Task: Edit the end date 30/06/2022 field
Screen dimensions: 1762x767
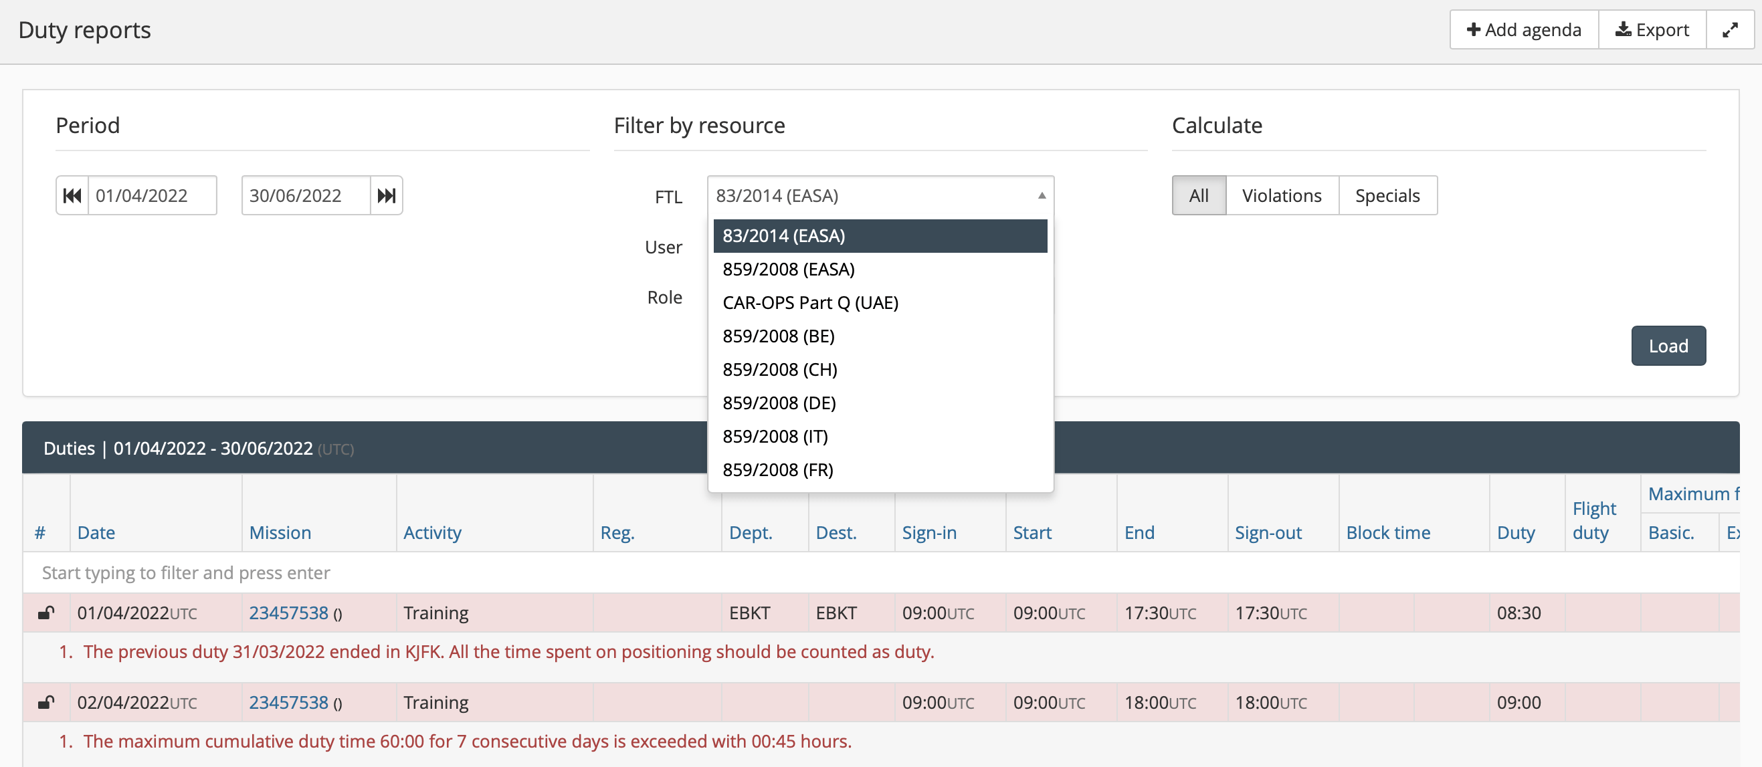Action: (306, 196)
